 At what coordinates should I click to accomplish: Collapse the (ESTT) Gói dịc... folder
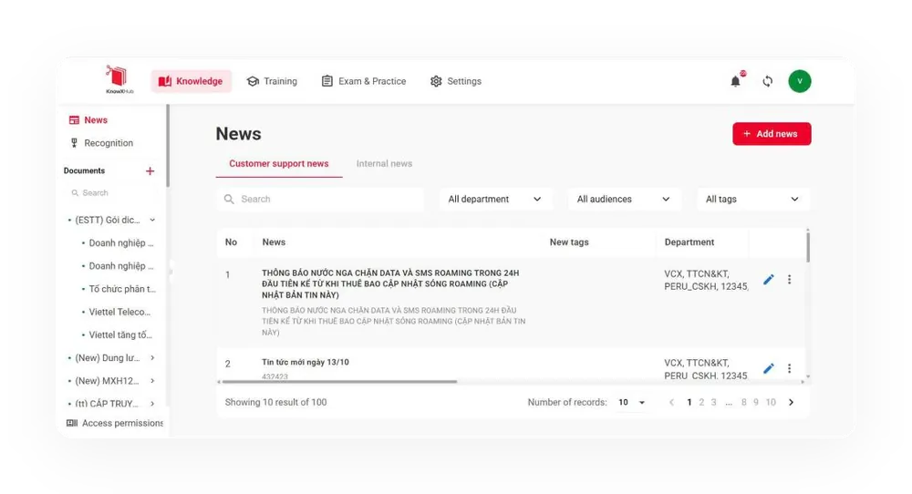click(x=152, y=221)
